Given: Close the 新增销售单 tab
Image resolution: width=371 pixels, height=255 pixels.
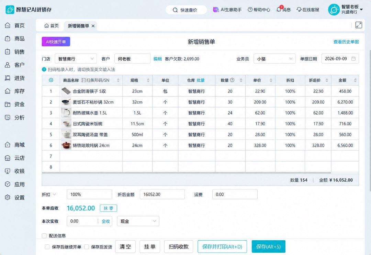Looking at the screenshot, I should [x=93, y=26].
